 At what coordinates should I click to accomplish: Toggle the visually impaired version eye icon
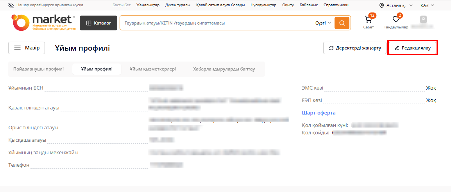point(11,5)
